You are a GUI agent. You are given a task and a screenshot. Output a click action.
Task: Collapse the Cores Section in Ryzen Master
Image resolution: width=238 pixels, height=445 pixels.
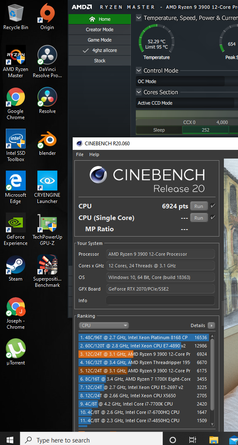click(139, 92)
